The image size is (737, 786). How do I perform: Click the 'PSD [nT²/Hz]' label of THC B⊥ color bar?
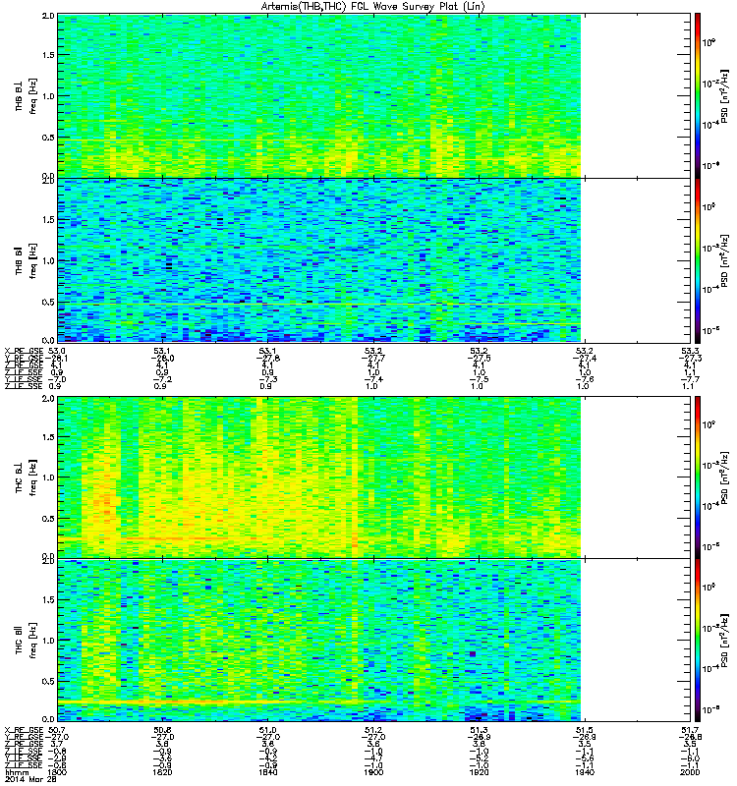(724, 477)
